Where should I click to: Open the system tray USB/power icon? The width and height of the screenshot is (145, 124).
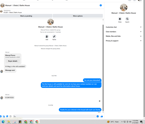128,122
